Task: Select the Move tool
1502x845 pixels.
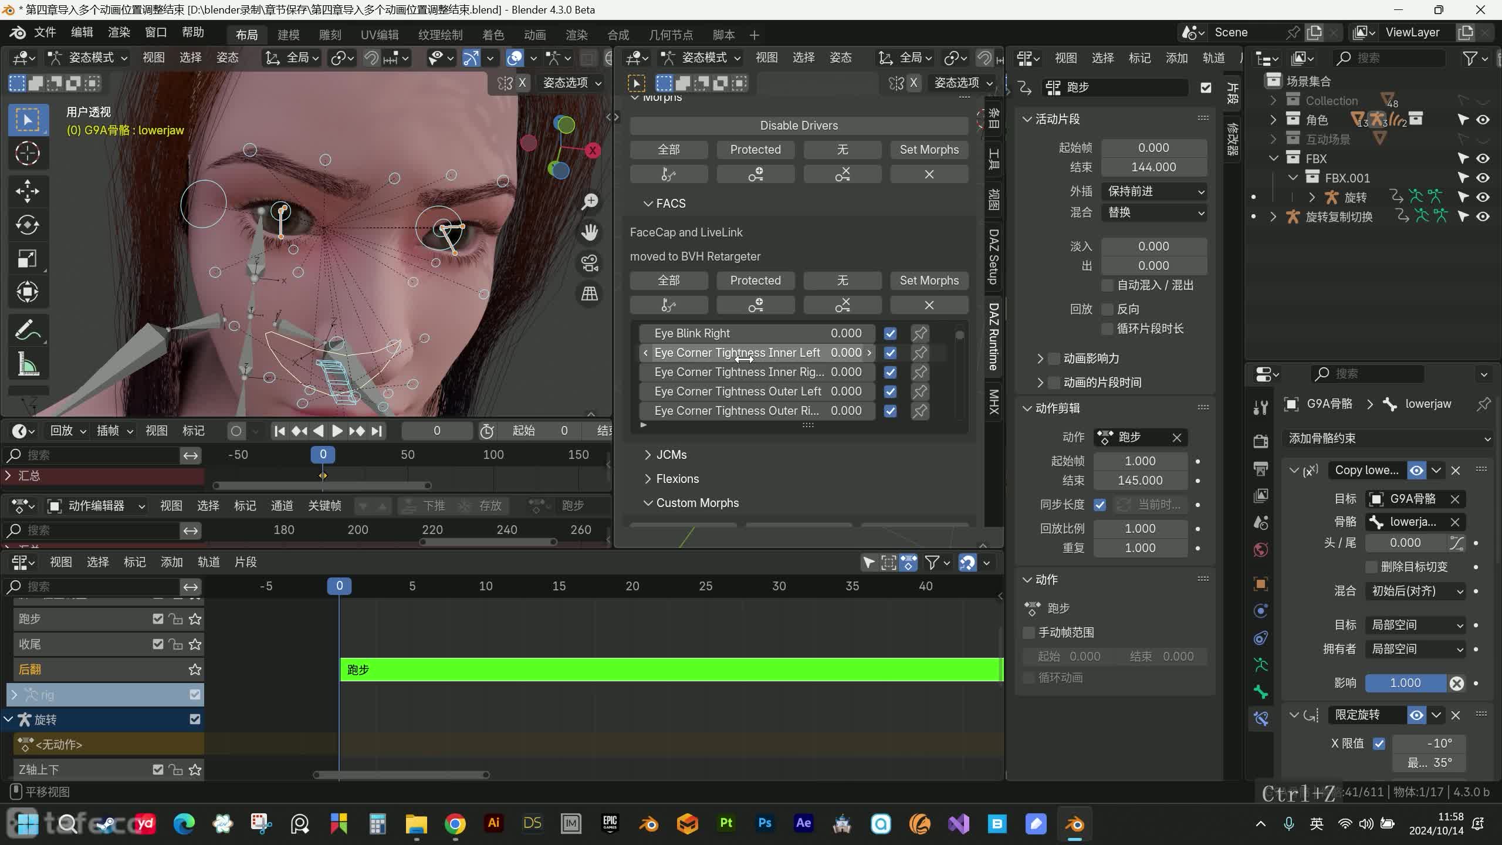Action: click(x=27, y=191)
